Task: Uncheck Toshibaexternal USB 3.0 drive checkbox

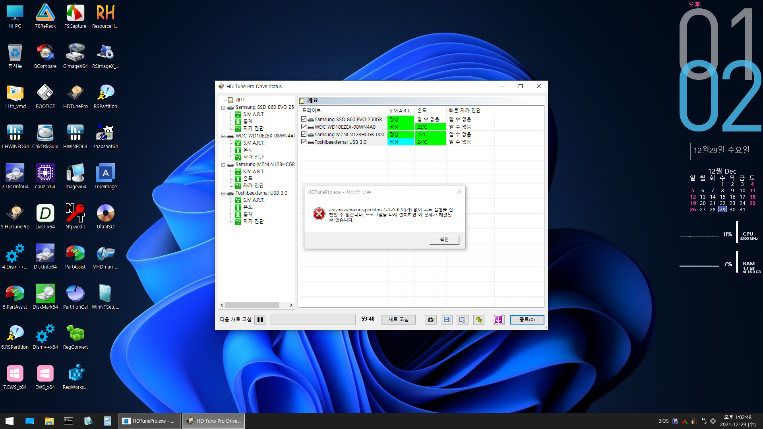Action: click(304, 142)
